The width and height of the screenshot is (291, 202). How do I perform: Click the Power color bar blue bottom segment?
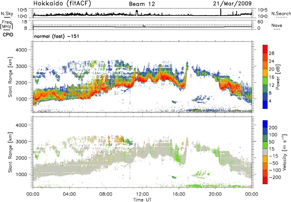click(x=265, y=105)
